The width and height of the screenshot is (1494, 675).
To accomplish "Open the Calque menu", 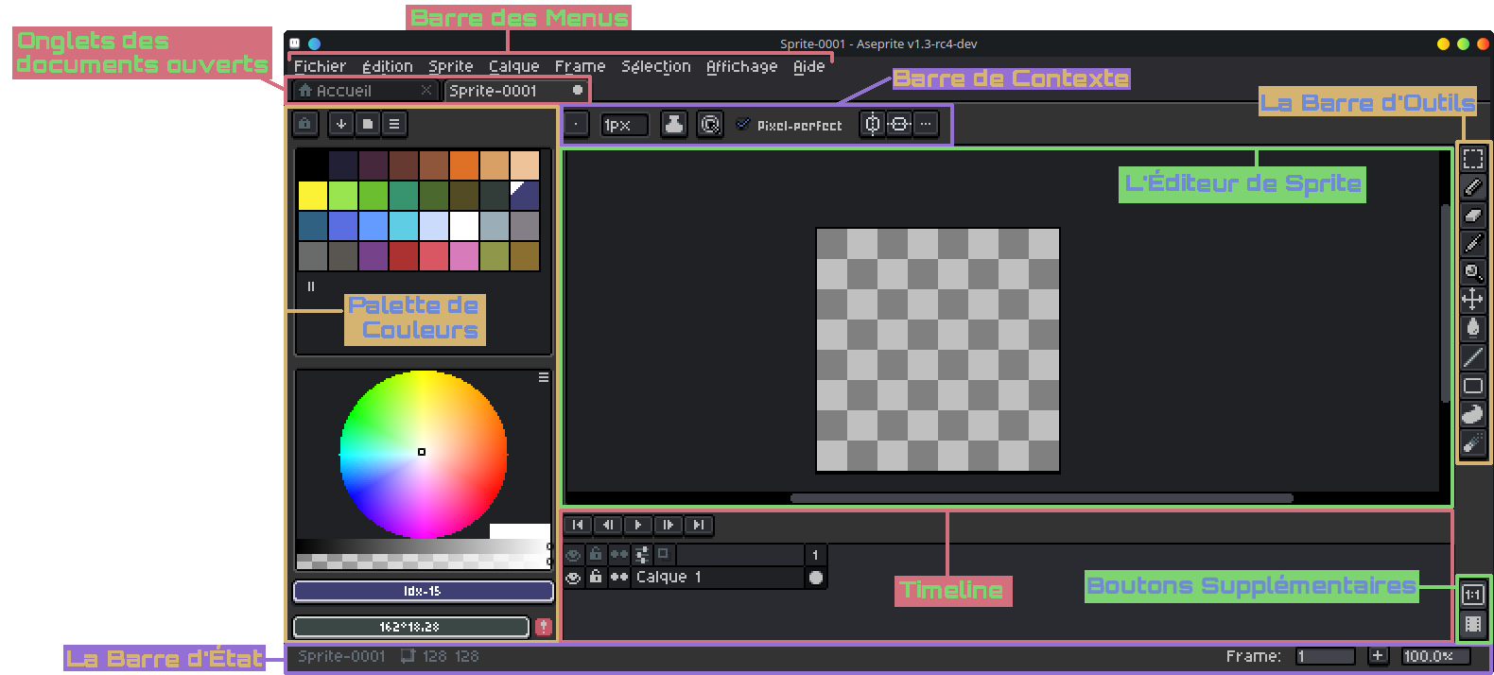I will point(513,66).
